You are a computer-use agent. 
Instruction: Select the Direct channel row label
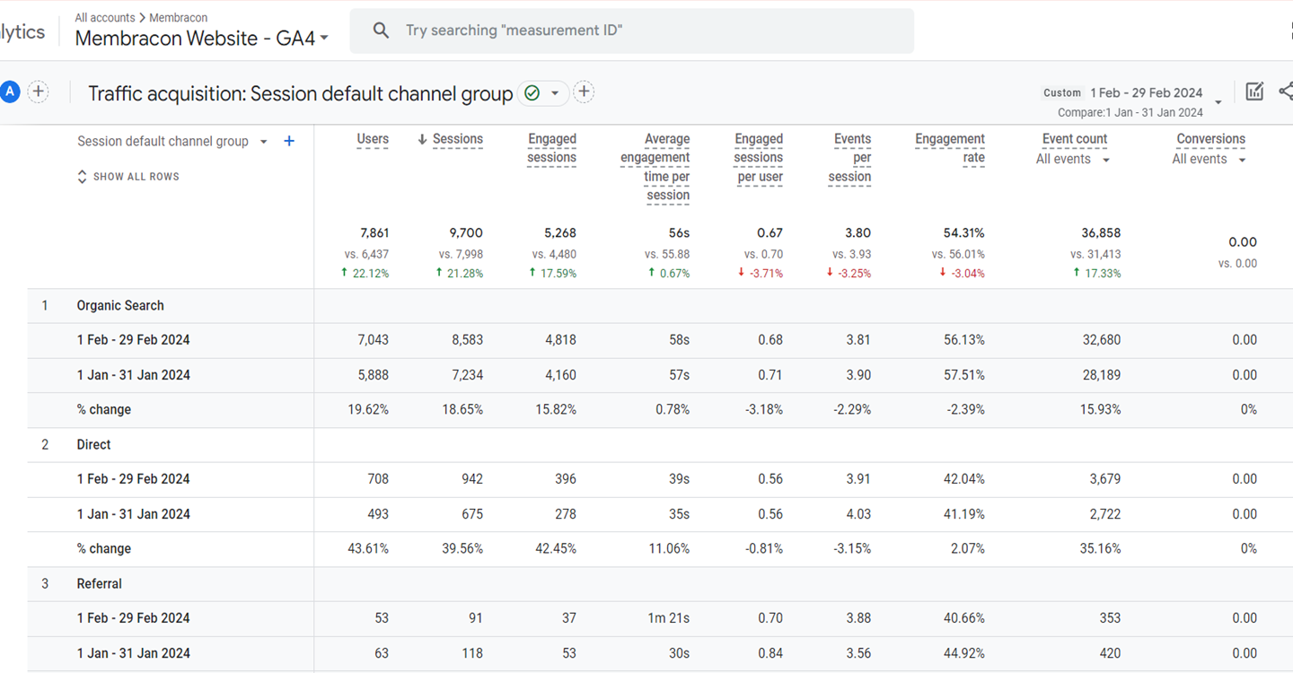click(94, 444)
